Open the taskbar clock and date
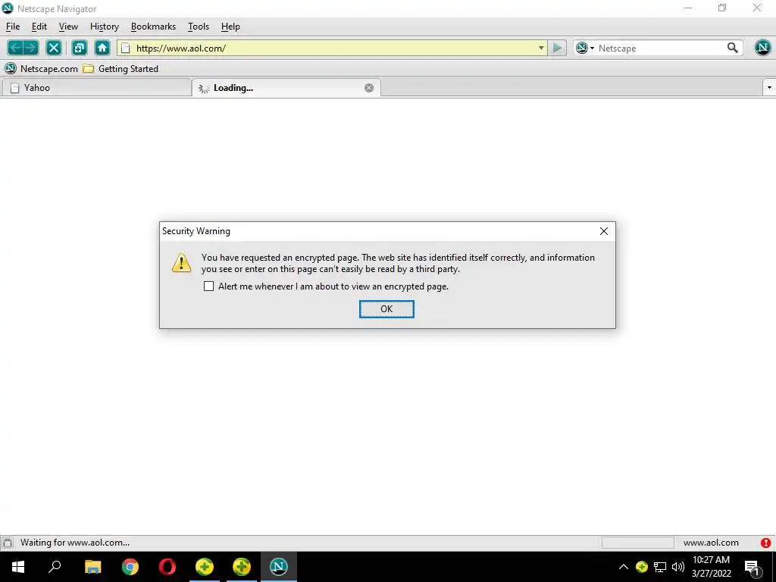 pos(711,567)
